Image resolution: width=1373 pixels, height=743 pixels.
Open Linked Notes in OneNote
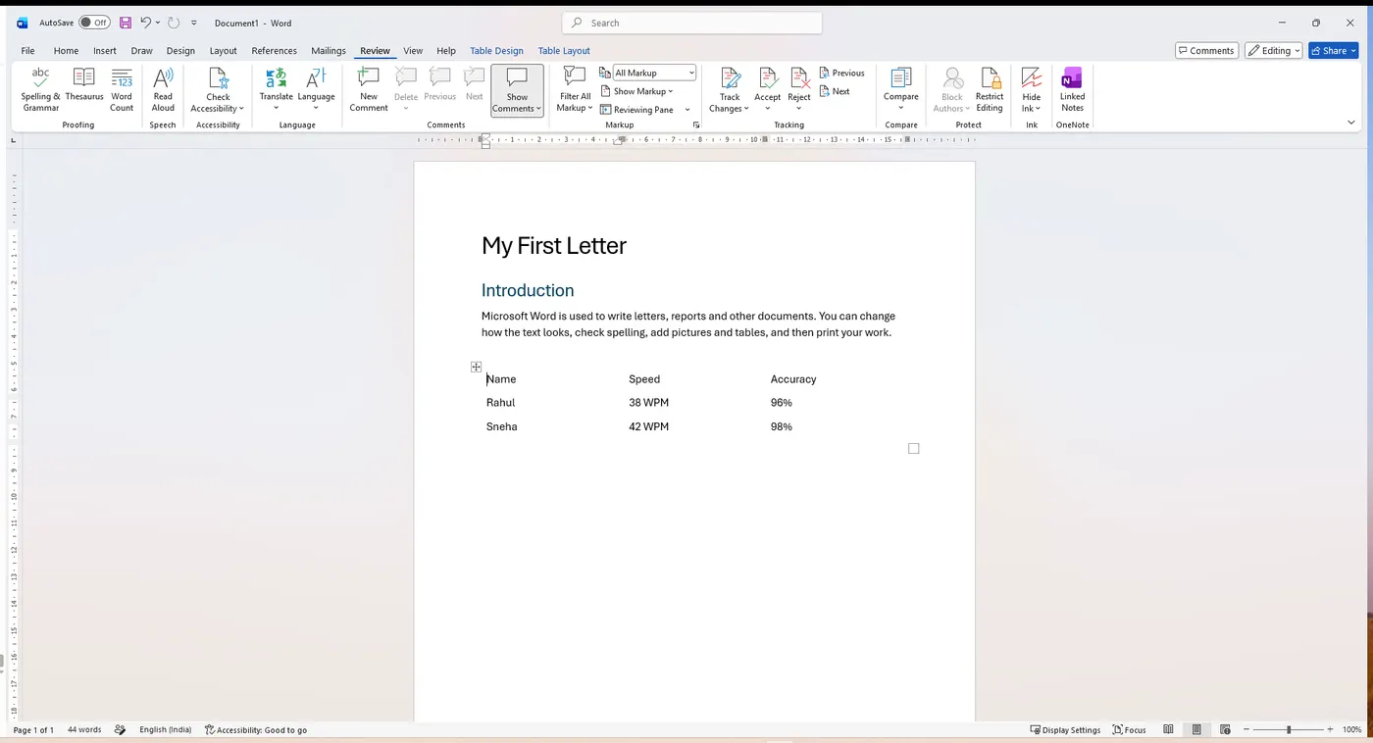tap(1072, 89)
